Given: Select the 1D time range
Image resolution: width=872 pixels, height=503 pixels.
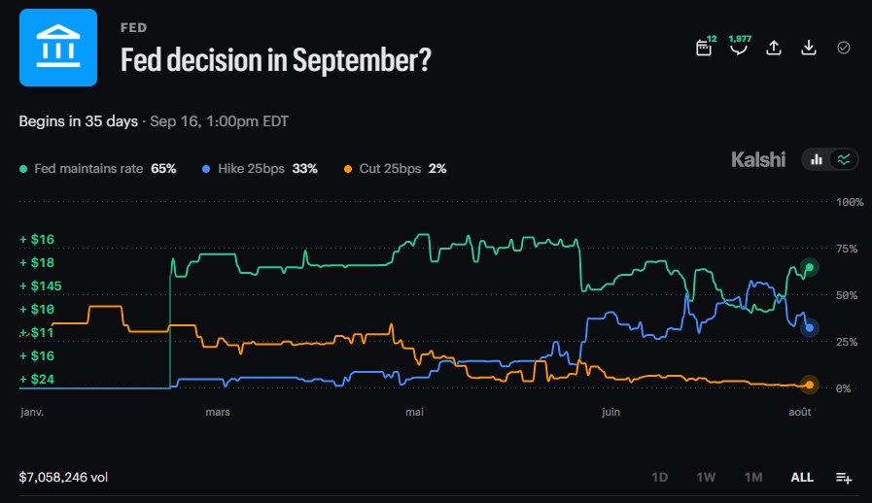Looking at the screenshot, I should click(x=659, y=478).
